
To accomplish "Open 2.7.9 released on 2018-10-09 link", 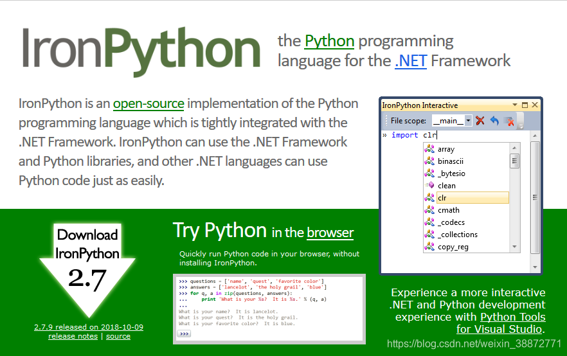I will pyautogui.click(x=89, y=326).
